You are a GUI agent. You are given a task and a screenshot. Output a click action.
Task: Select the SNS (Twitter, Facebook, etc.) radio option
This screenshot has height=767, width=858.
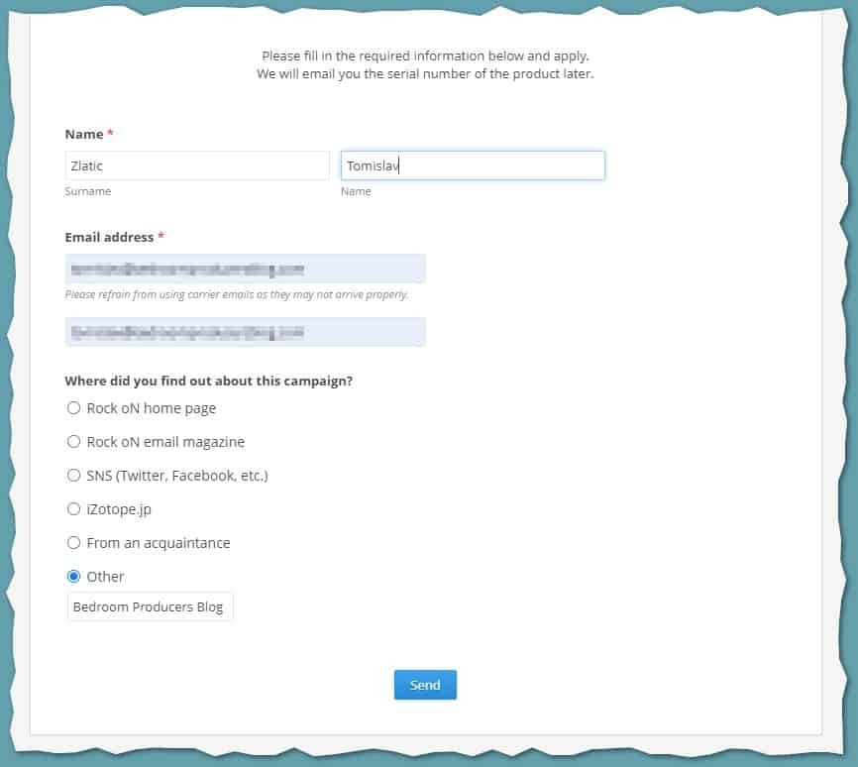click(73, 476)
